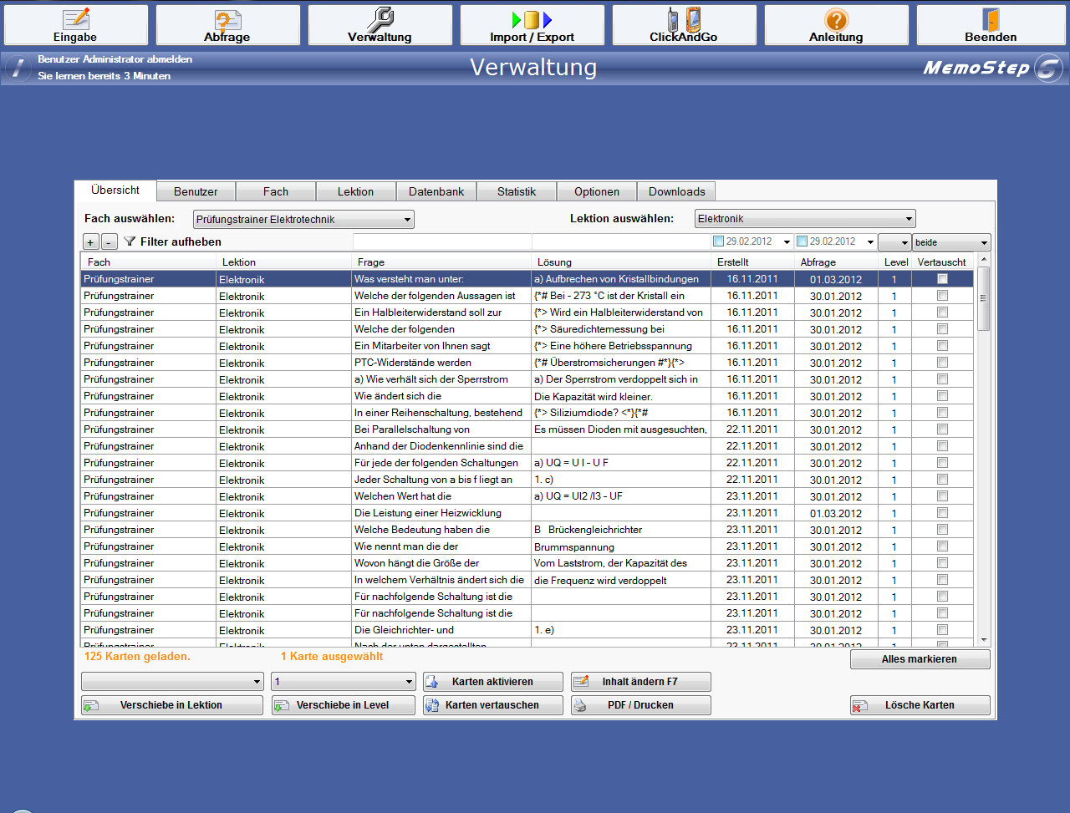This screenshot has height=813, width=1070.
Task: Open the Verwaltung wrench icon
Action: [x=380, y=18]
